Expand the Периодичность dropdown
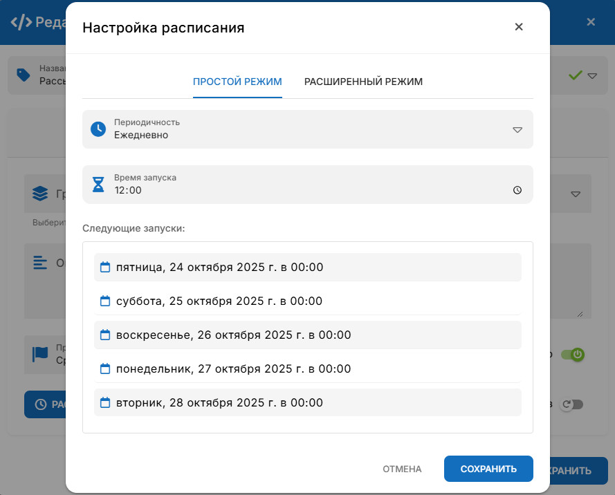 pos(517,129)
